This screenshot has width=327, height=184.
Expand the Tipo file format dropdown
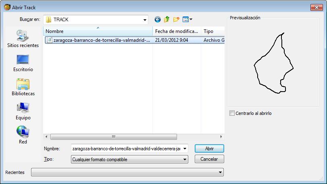tap(185, 159)
